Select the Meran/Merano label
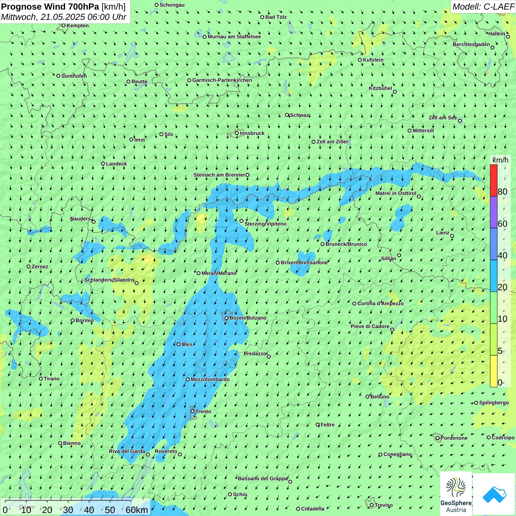Screen dimensions: 516x516 coord(219,273)
